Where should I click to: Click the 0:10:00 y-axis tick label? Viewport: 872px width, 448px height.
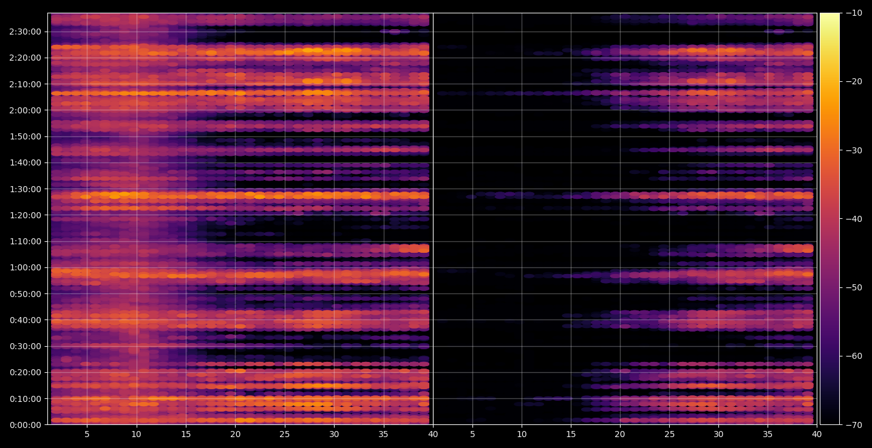coord(25,399)
